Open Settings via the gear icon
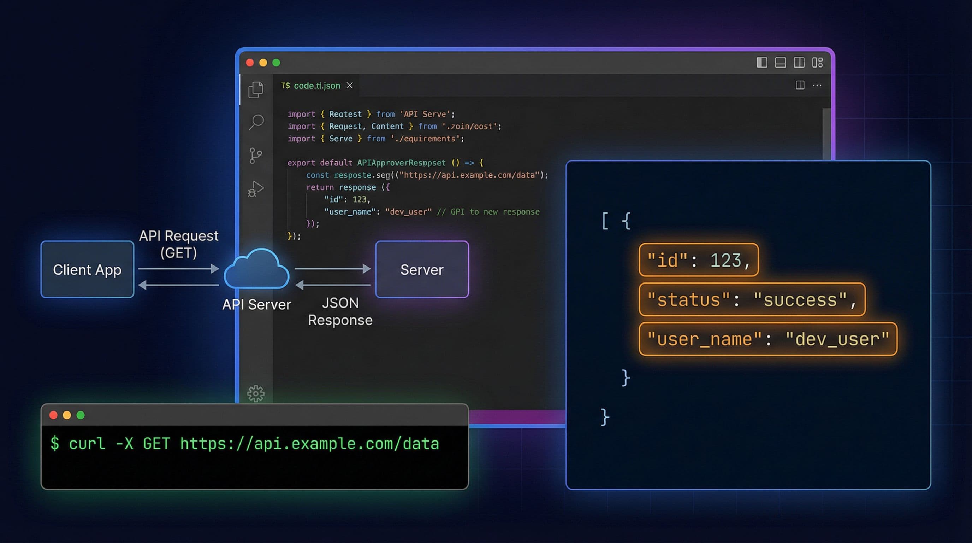This screenshot has width=972, height=543. point(256,394)
